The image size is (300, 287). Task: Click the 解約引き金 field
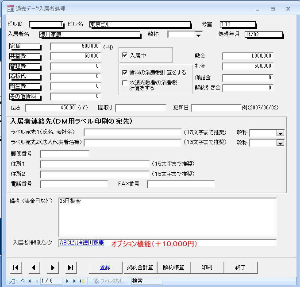[248, 88]
